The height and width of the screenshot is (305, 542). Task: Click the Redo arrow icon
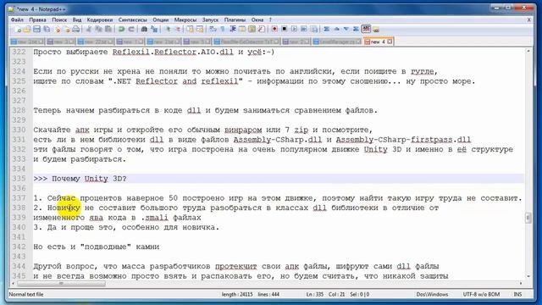[x=131, y=30]
